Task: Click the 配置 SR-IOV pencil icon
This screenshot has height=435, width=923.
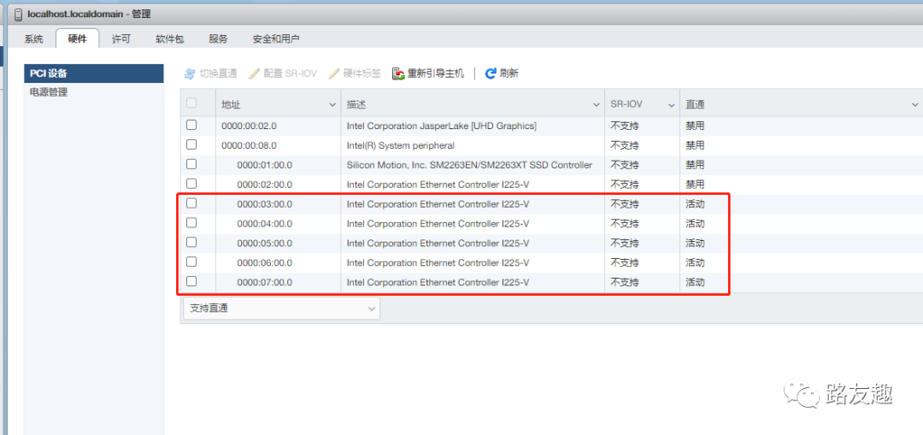Action: (x=255, y=73)
